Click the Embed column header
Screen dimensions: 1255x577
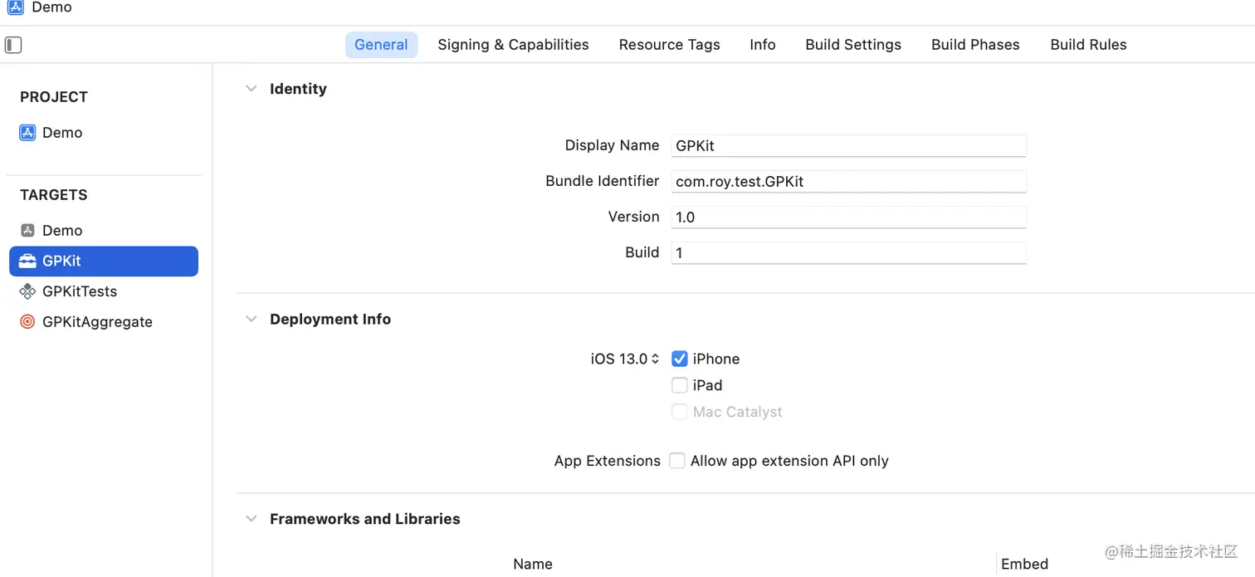click(1024, 564)
